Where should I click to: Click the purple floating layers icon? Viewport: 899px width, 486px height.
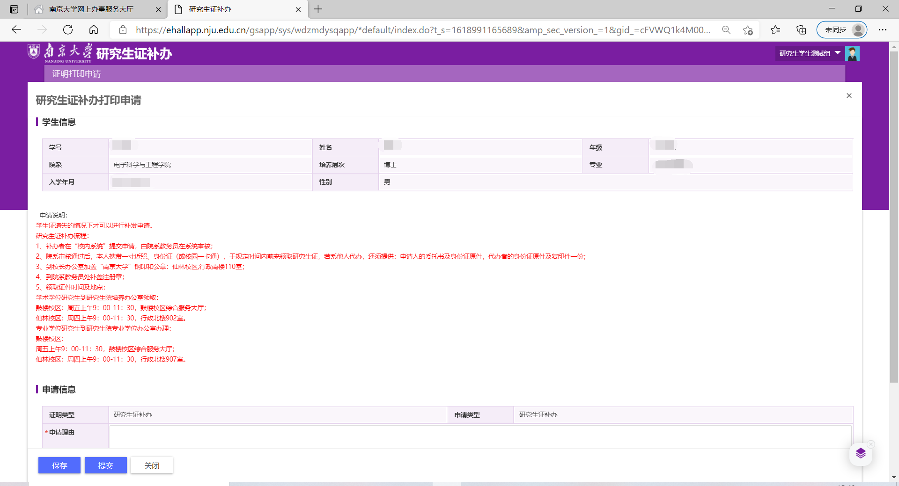(861, 453)
